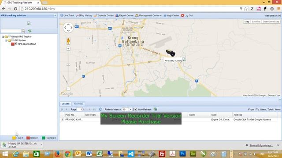The height and width of the screenshot is (158, 282).
Task: Click the Plate No. column header
Action: coord(74,115)
